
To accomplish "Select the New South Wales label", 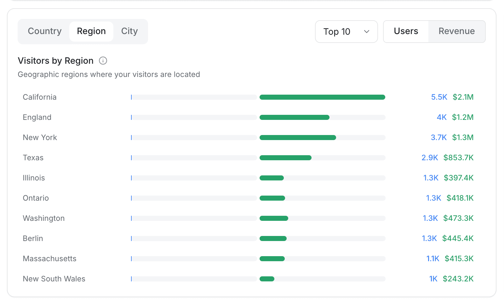I will 54,279.
